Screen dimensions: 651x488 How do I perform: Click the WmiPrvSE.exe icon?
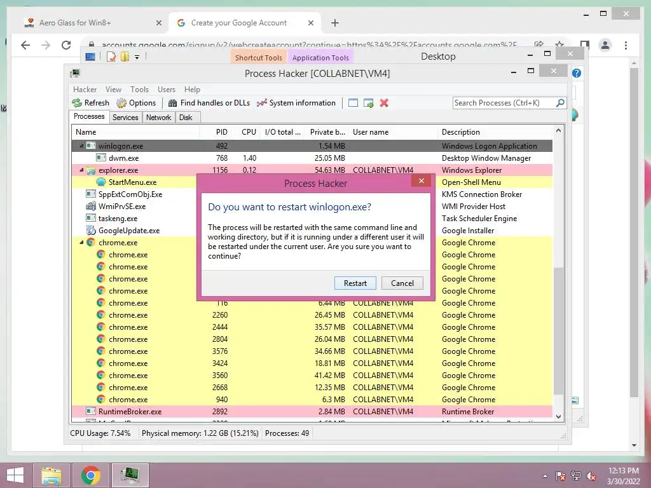tap(91, 207)
